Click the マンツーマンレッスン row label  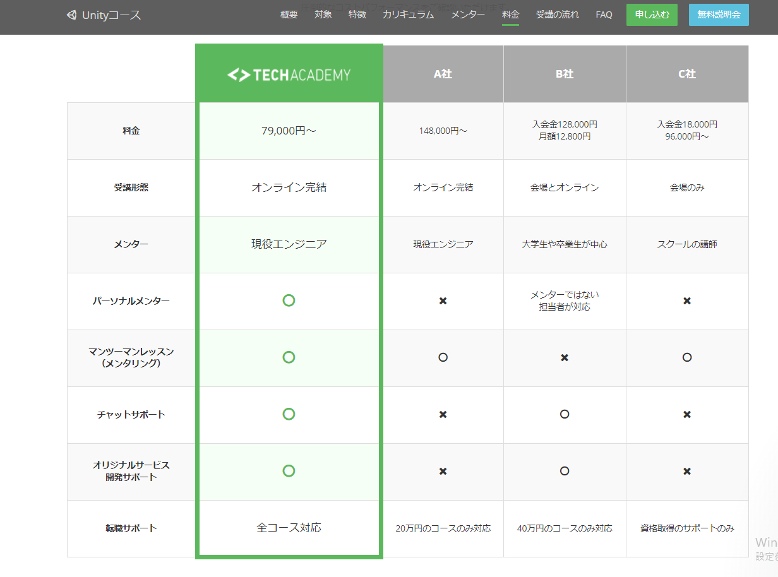[x=131, y=358]
